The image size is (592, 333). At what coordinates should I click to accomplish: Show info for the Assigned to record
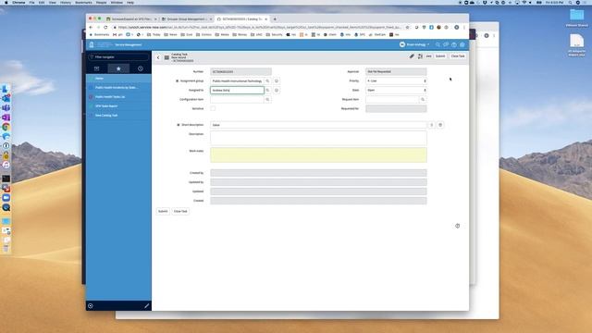point(277,91)
